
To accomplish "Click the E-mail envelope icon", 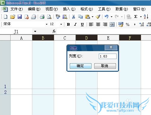I will tap(34, 17).
